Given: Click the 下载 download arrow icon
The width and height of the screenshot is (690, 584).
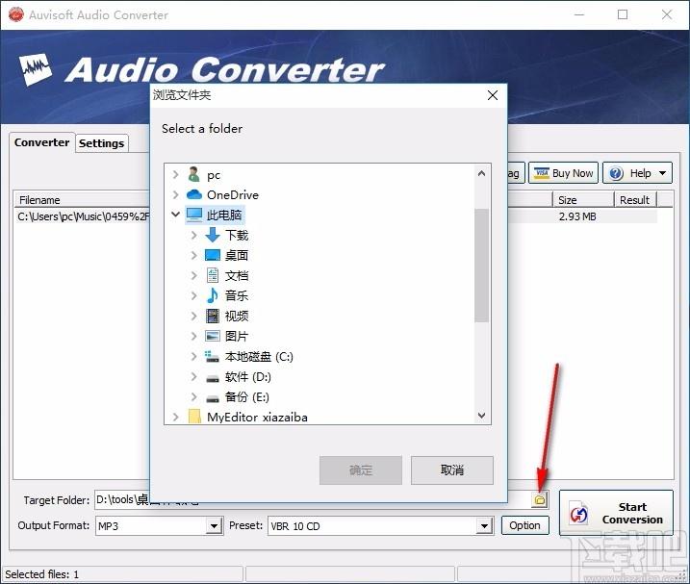Looking at the screenshot, I should tap(213, 235).
